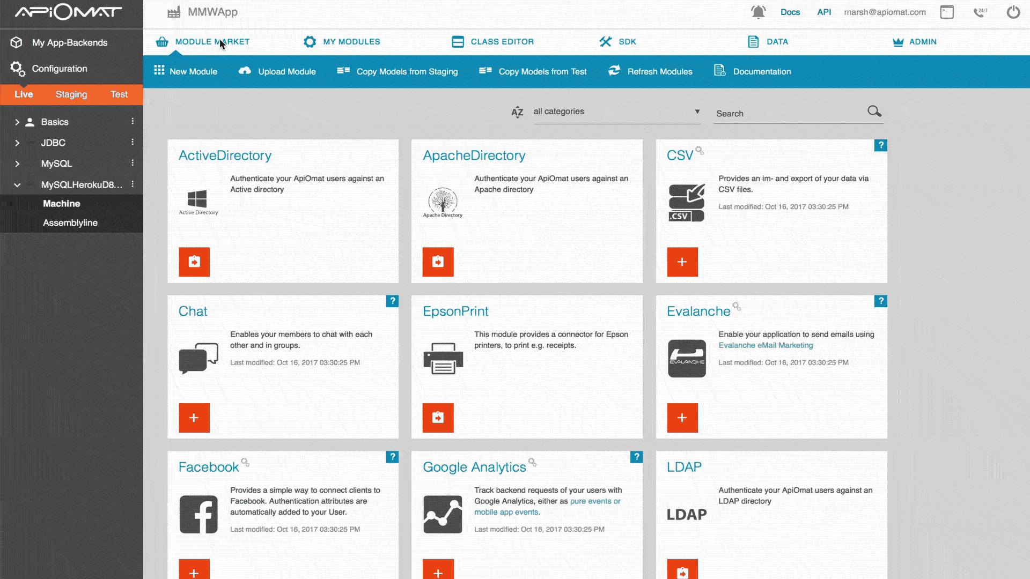Open My App-Backends in sidebar

60,42
